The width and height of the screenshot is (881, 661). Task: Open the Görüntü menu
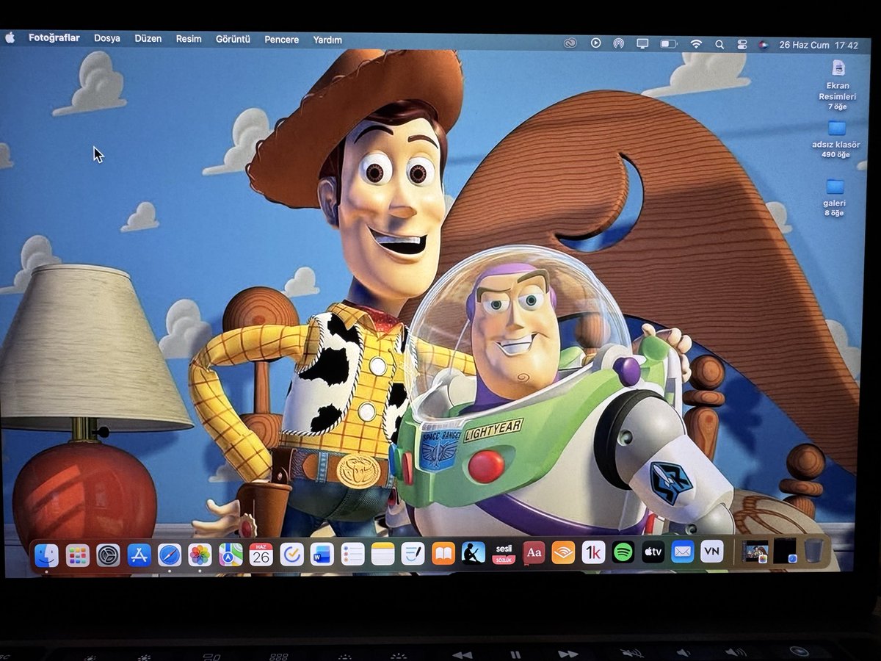click(233, 39)
